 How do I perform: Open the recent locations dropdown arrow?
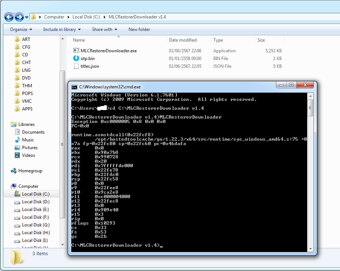coord(27,17)
